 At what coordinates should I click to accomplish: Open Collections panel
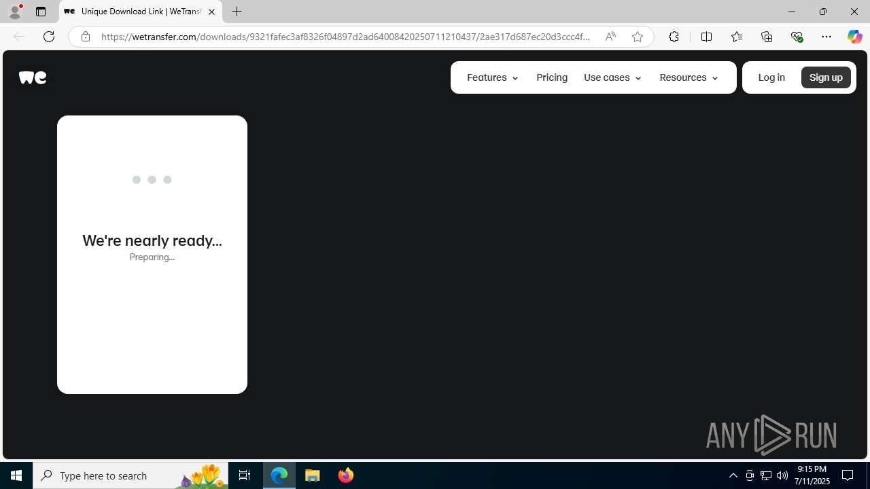pos(767,37)
